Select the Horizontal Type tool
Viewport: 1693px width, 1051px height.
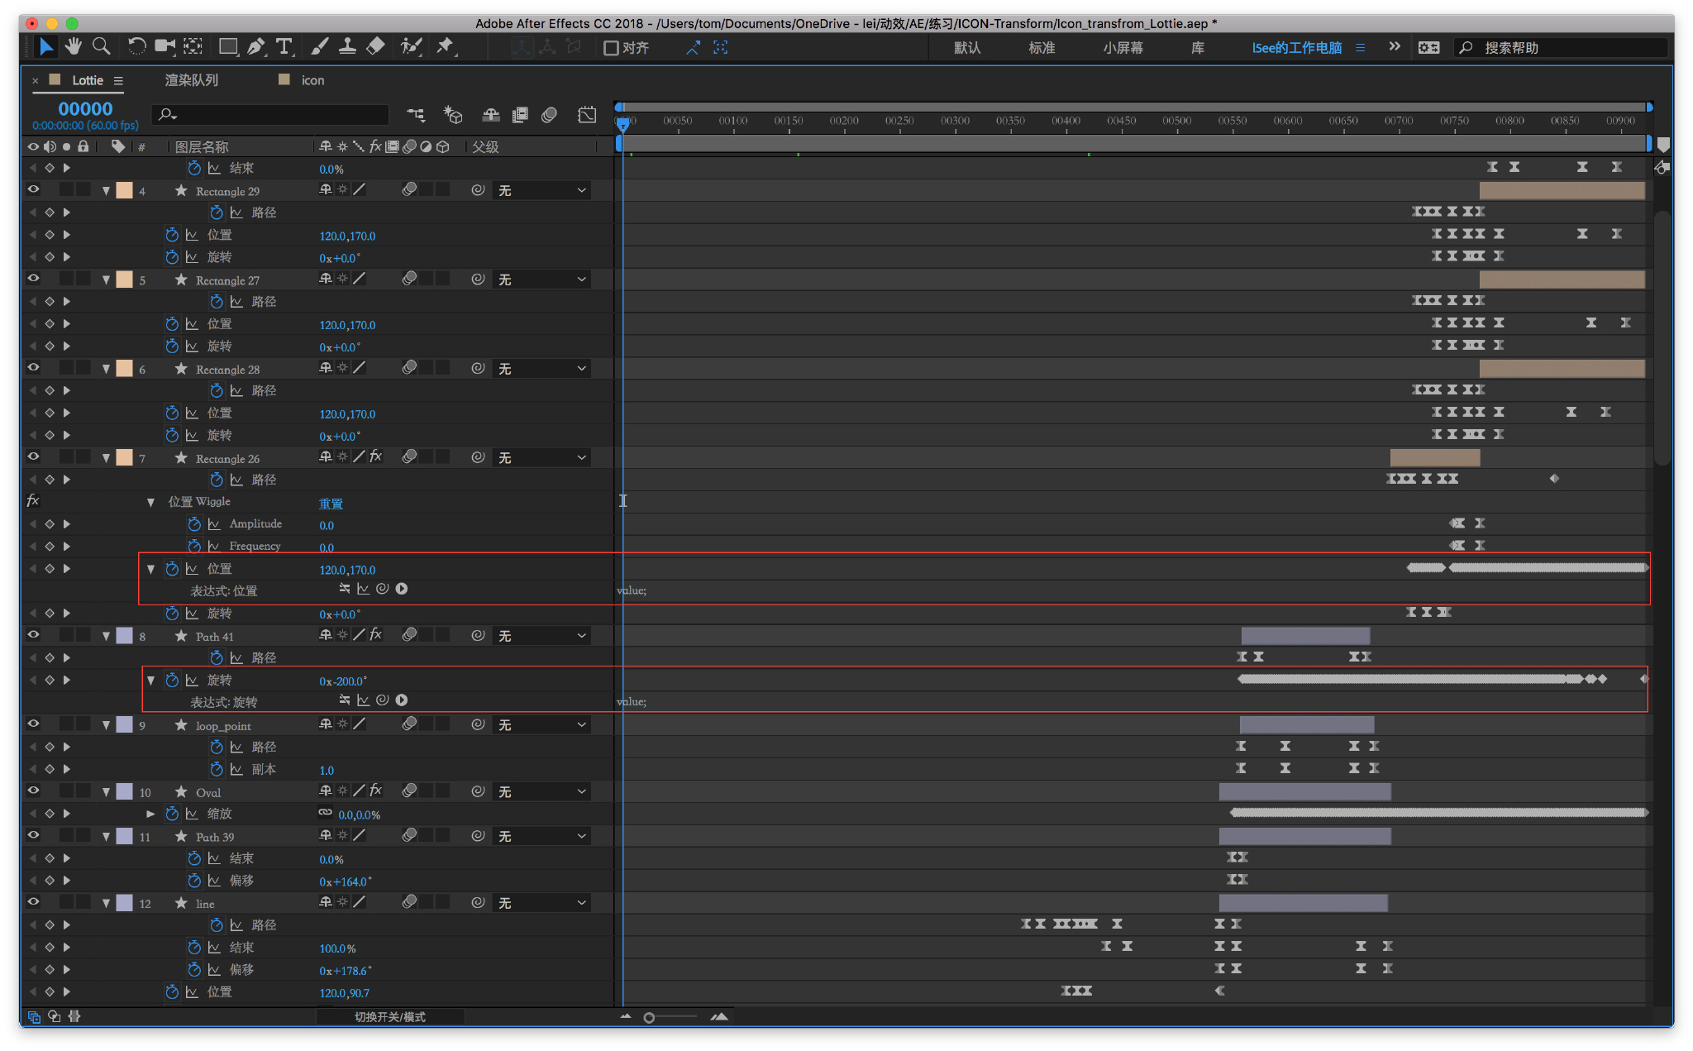[x=284, y=47]
